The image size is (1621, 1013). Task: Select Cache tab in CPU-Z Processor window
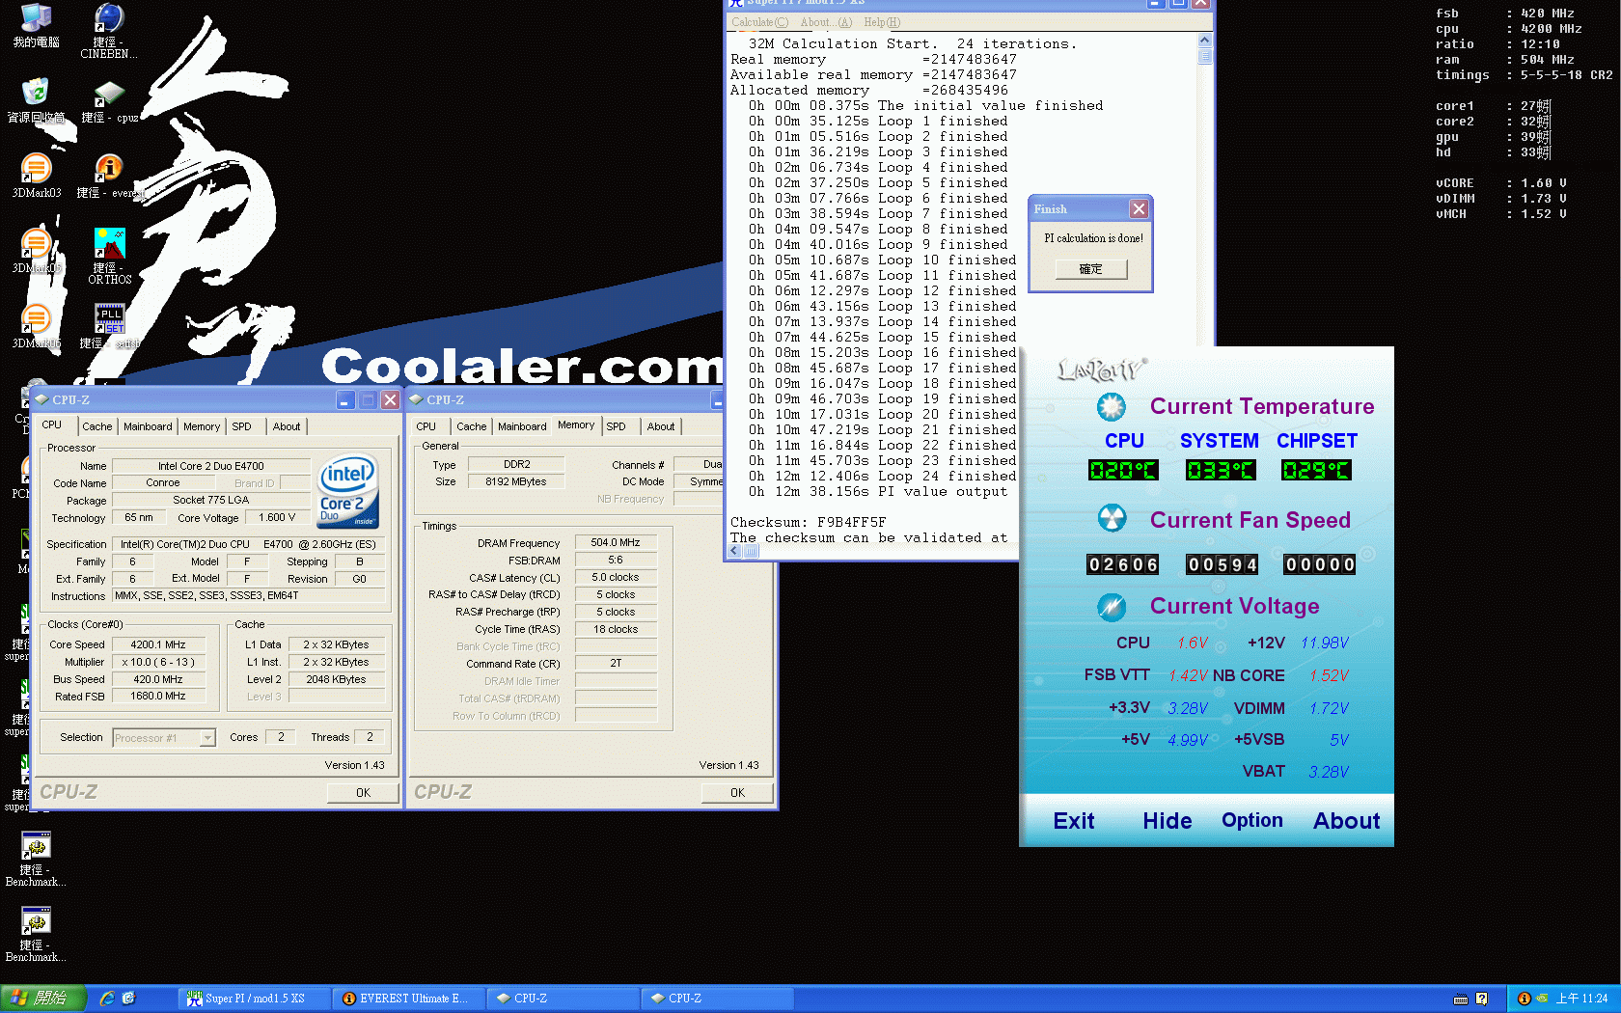(x=96, y=426)
